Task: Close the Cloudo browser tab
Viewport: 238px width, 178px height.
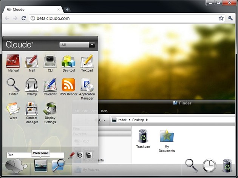Action: pyautogui.click(x=59, y=9)
